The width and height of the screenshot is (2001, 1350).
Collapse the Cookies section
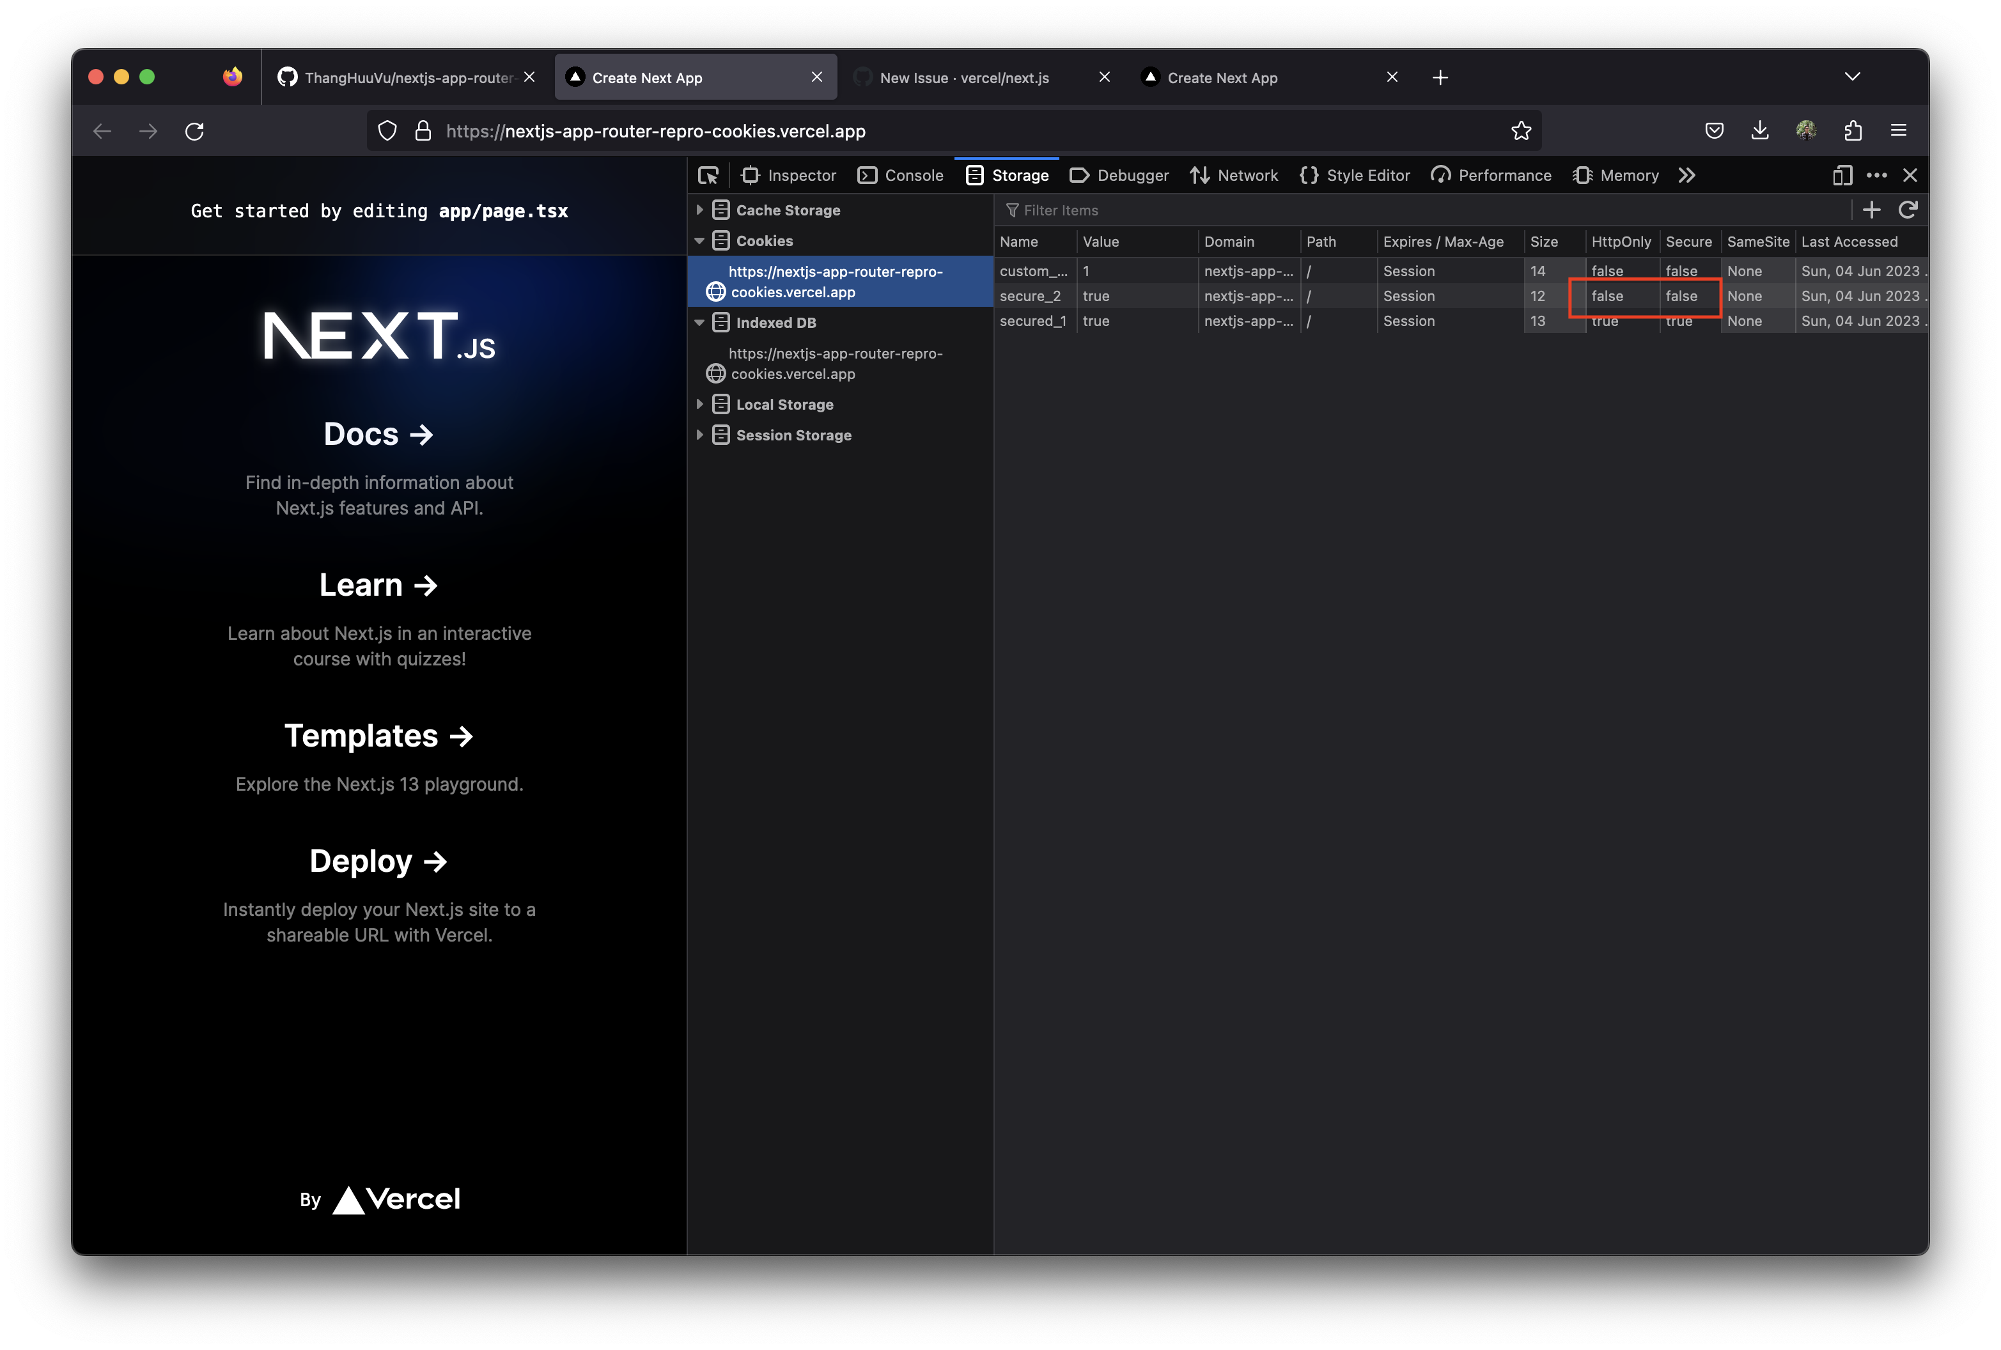700,241
